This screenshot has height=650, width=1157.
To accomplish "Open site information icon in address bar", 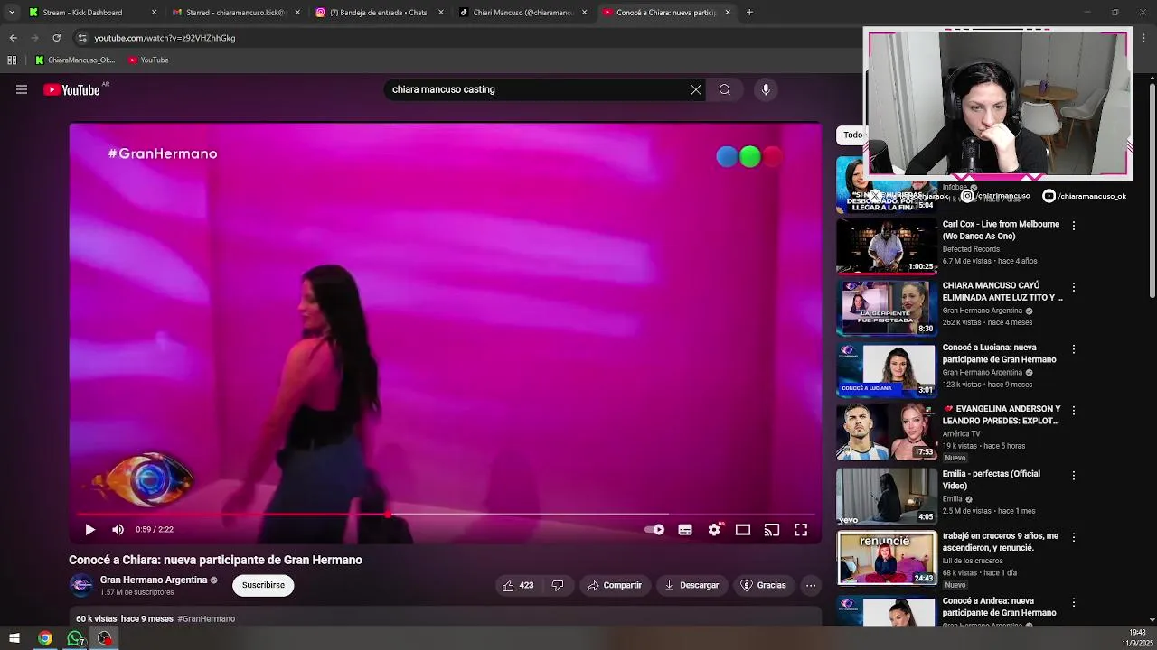I will [82, 38].
